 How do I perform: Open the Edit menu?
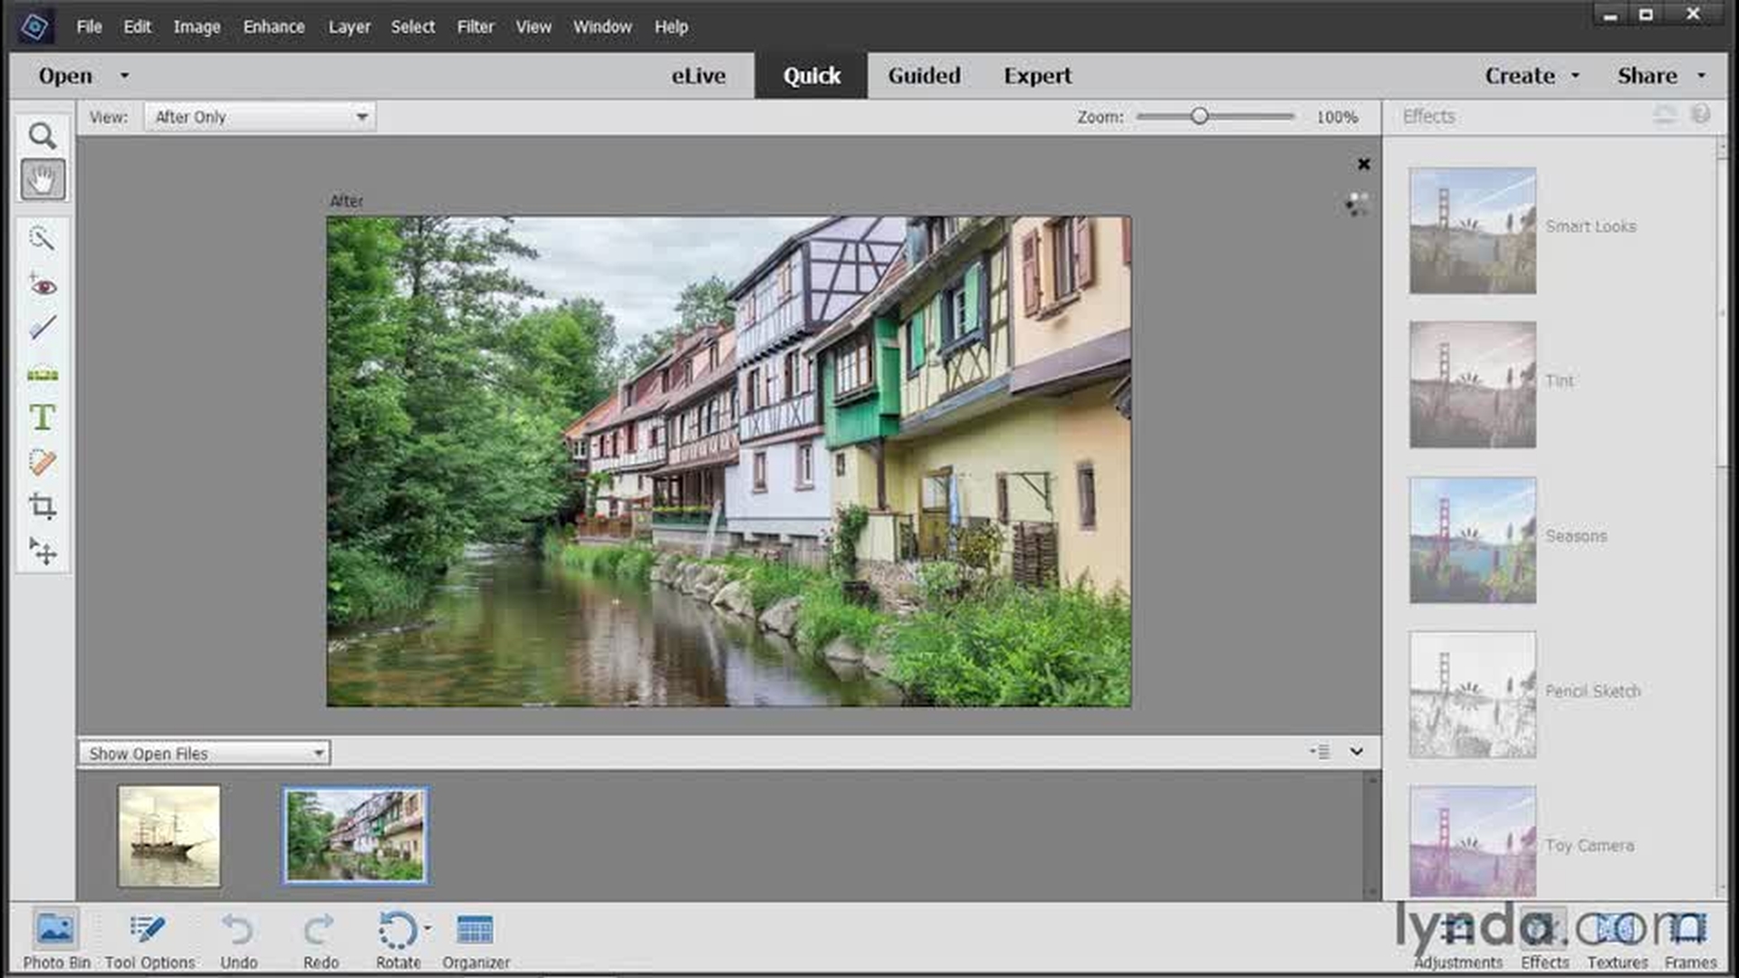(x=137, y=27)
